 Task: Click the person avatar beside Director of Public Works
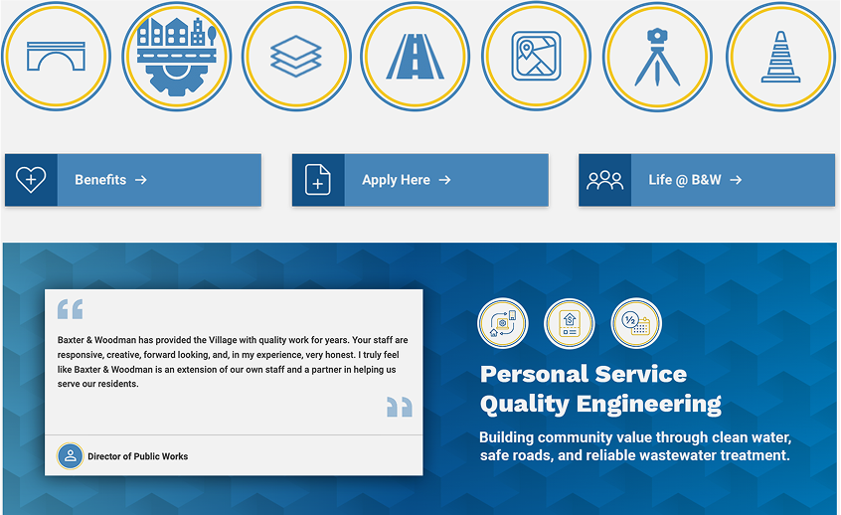coord(71,456)
